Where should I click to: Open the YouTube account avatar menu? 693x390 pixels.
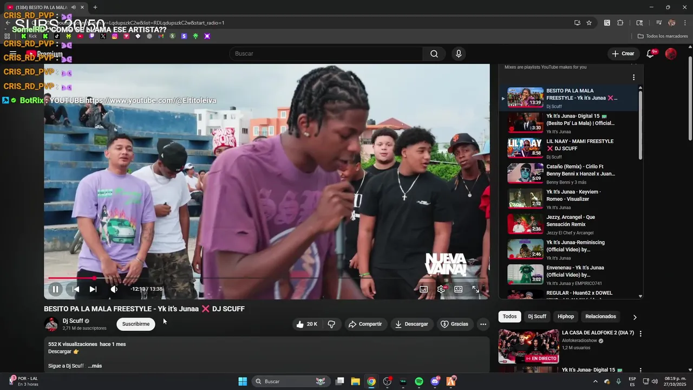671,54
